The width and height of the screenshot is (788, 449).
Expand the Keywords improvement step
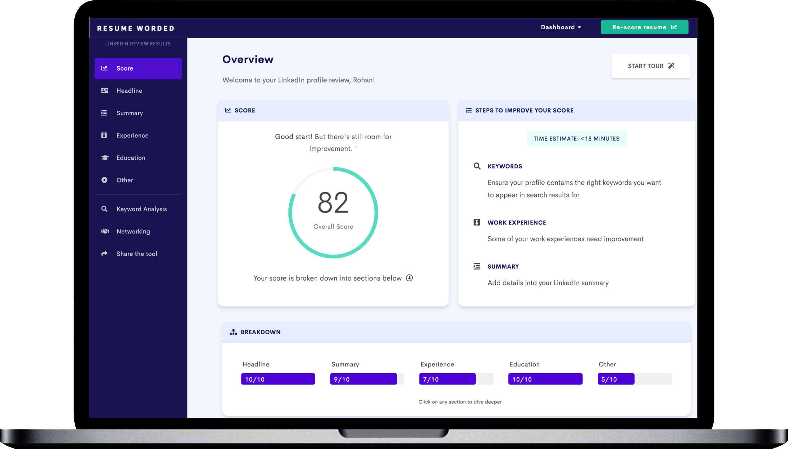coord(504,166)
